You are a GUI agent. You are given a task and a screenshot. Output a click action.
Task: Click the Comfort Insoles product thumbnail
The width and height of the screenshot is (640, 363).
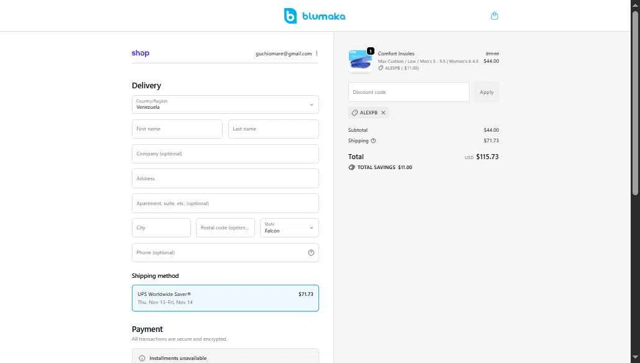[360, 61]
